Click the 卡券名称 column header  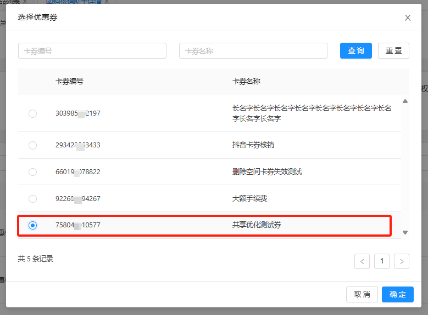pos(246,81)
